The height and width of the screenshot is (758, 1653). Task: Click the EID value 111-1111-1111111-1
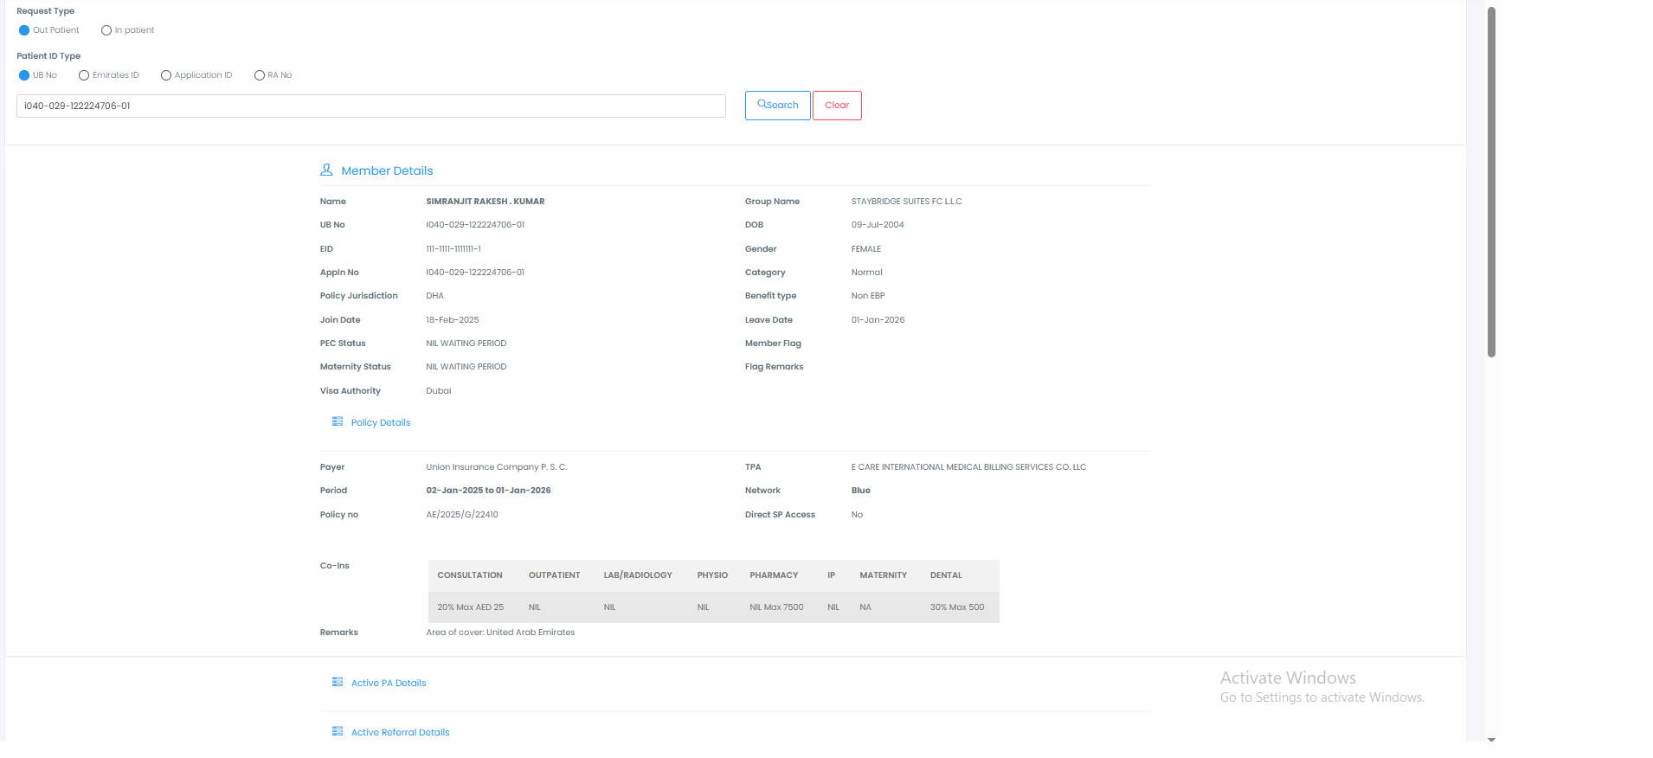click(453, 249)
